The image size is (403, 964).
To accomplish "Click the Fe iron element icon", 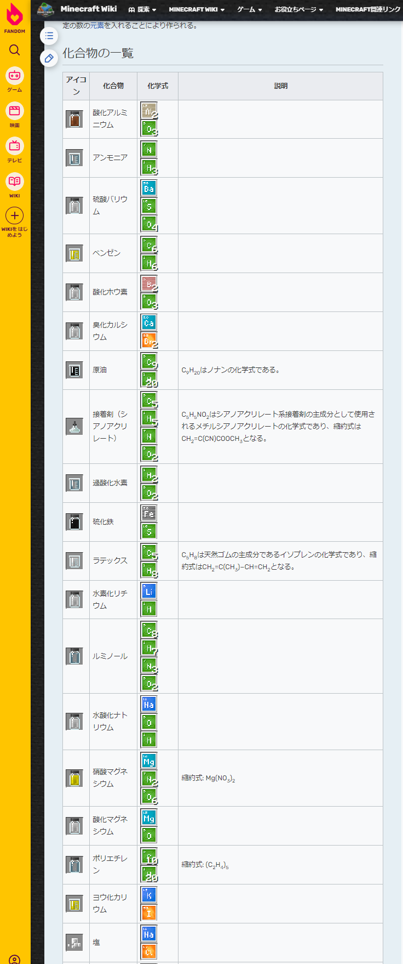I will (x=149, y=513).
